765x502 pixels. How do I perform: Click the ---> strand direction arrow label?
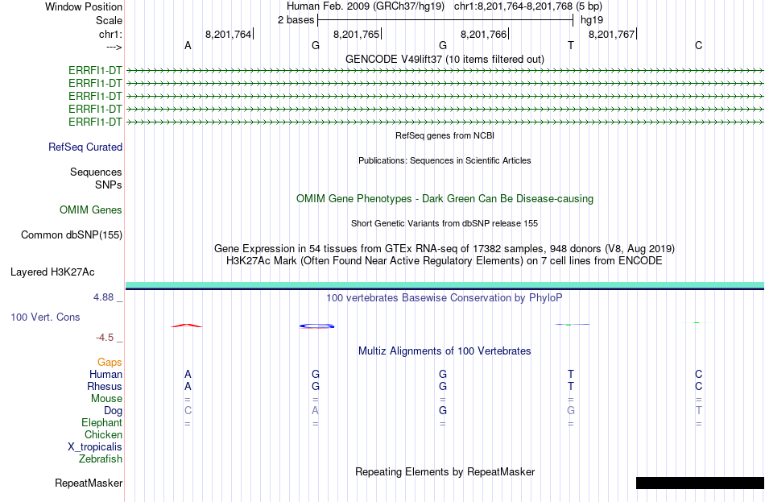pos(114,47)
